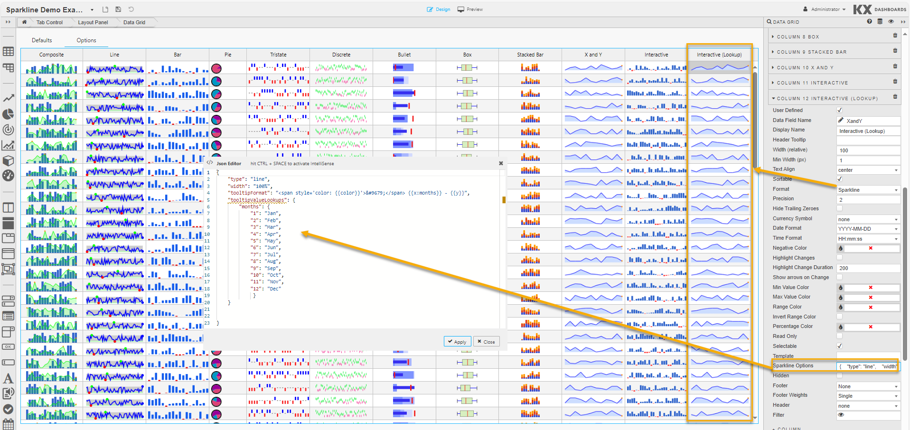Image resolution: width=910 pixels, height=430 pixels.
Task: Click the Undo icon in the top toolbar
Action: point(131,9)
